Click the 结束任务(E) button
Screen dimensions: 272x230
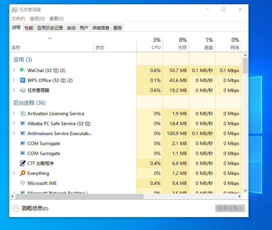click(x=230, y=208)
